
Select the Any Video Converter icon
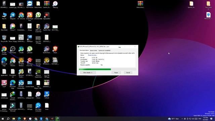pos(38,107)
